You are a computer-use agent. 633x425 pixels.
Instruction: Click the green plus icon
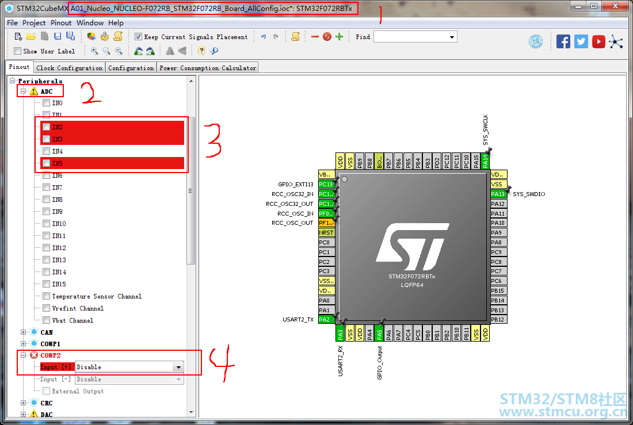(339, 37)
